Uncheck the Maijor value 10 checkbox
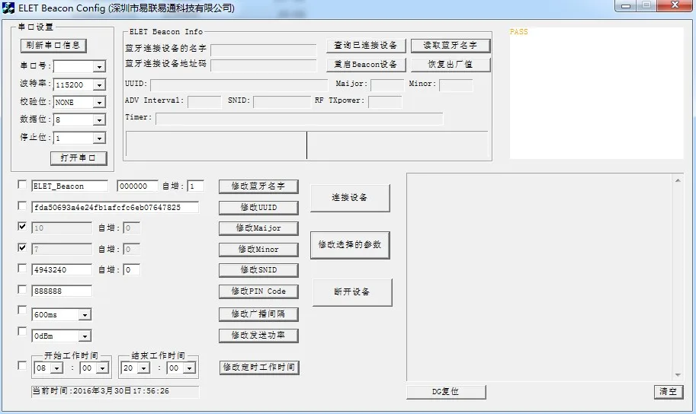Image resolution: width=696 pixels, height=414 pixels. pos(22,226)
